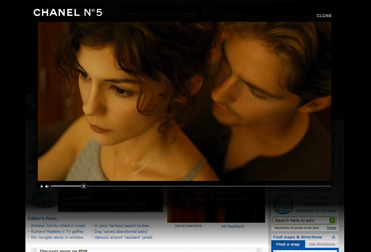This screenshot has height=252, width=371.
Task: Open In pics: famous beach bodies
Action: coord(122,226)
